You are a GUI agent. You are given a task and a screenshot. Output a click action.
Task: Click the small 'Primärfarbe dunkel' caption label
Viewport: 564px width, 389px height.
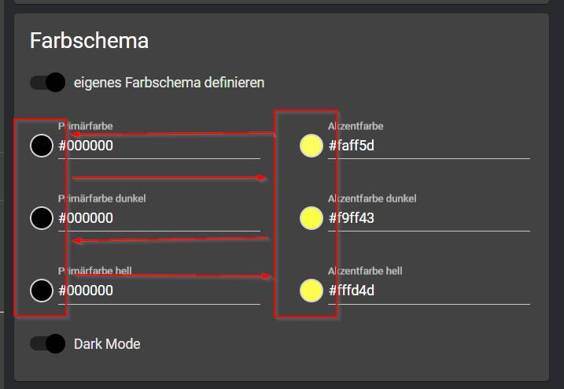101,198
